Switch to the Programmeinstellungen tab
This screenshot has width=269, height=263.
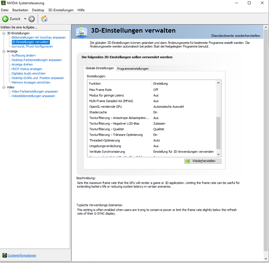click(133, 69)
